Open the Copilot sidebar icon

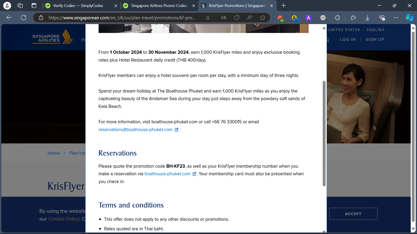click(x=410, y=17)
